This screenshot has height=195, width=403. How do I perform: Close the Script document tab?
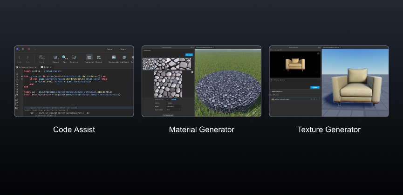point(51,67)
